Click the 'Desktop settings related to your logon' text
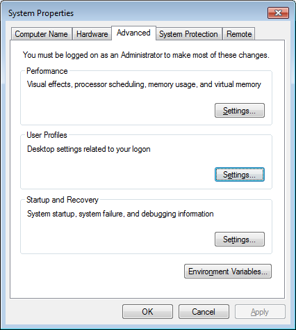This screenshot has height=330, width=296. coord(89,149)
